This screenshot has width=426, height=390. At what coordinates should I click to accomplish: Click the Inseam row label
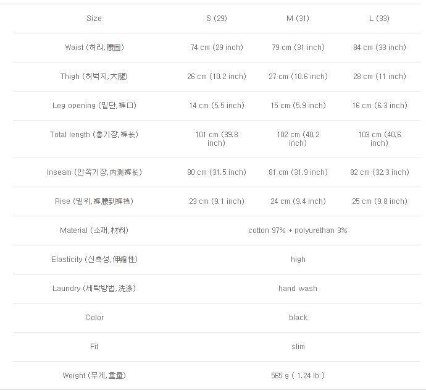tap(94, 172)
